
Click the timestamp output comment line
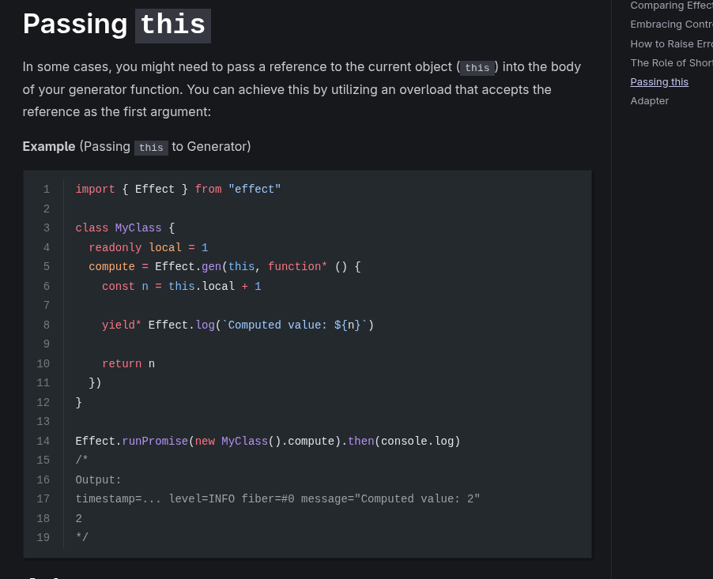pos(277,499)
